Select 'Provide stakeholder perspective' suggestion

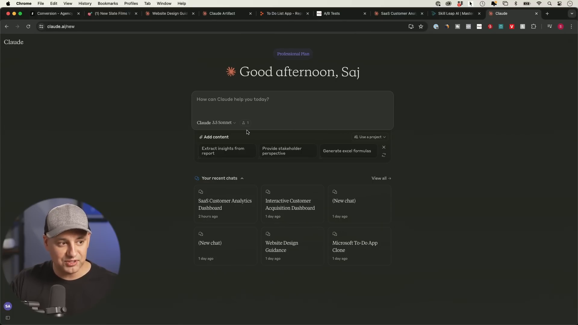(287, 151)
